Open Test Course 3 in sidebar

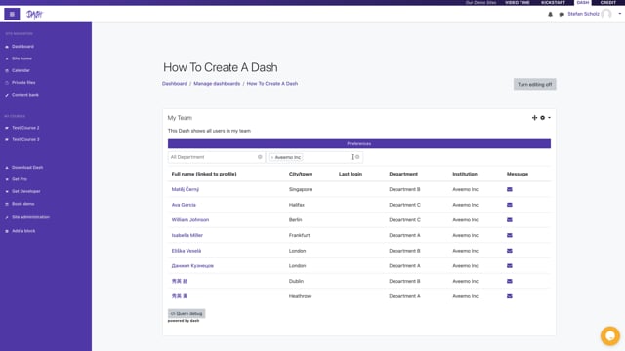[25, 139]
